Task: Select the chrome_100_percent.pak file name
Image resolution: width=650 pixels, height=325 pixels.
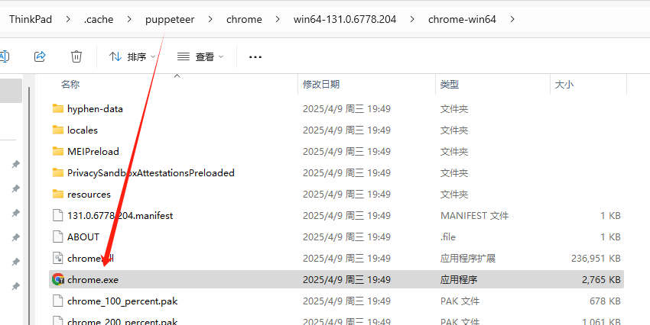Action: click(122, 301)
